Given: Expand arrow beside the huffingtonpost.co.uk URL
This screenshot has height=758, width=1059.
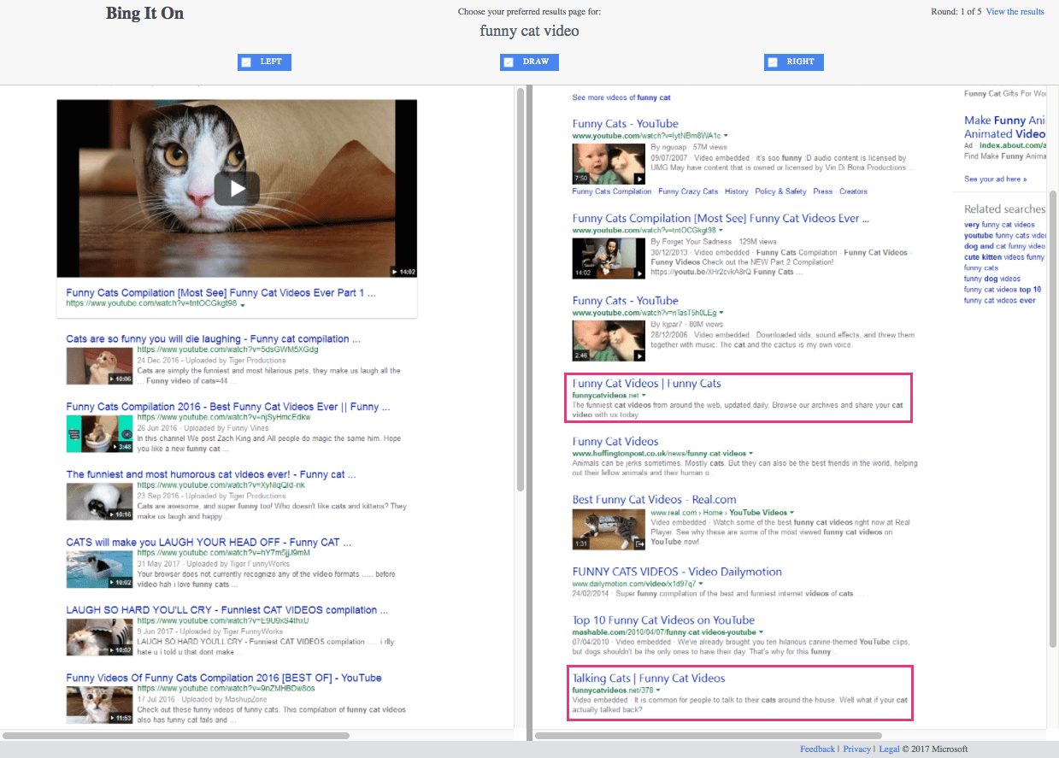Looking at the screenshot, I should [750, 454].
